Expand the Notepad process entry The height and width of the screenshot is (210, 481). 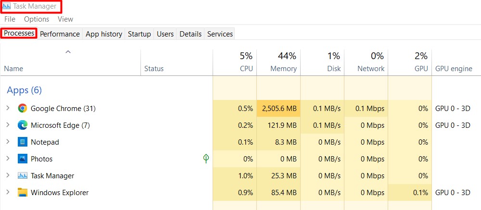click(x=8, y=142)
